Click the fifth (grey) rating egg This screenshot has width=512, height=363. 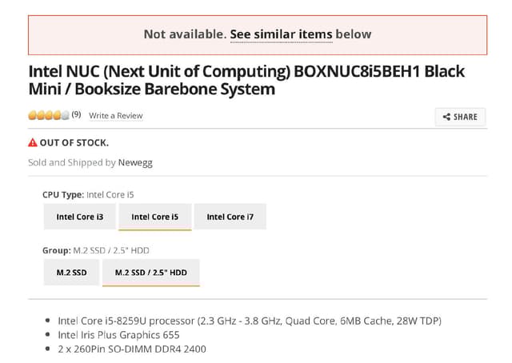66,115
